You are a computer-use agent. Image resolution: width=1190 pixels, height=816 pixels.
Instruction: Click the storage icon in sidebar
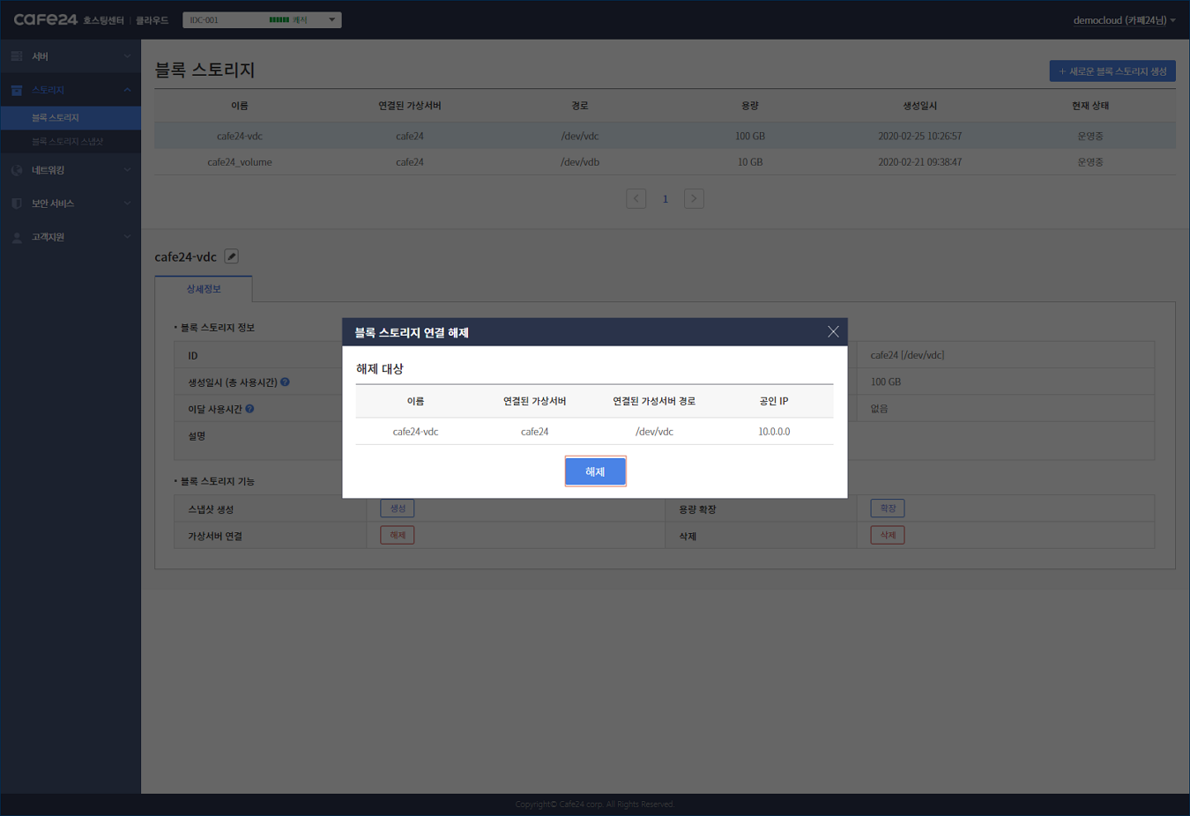[17, 90]
